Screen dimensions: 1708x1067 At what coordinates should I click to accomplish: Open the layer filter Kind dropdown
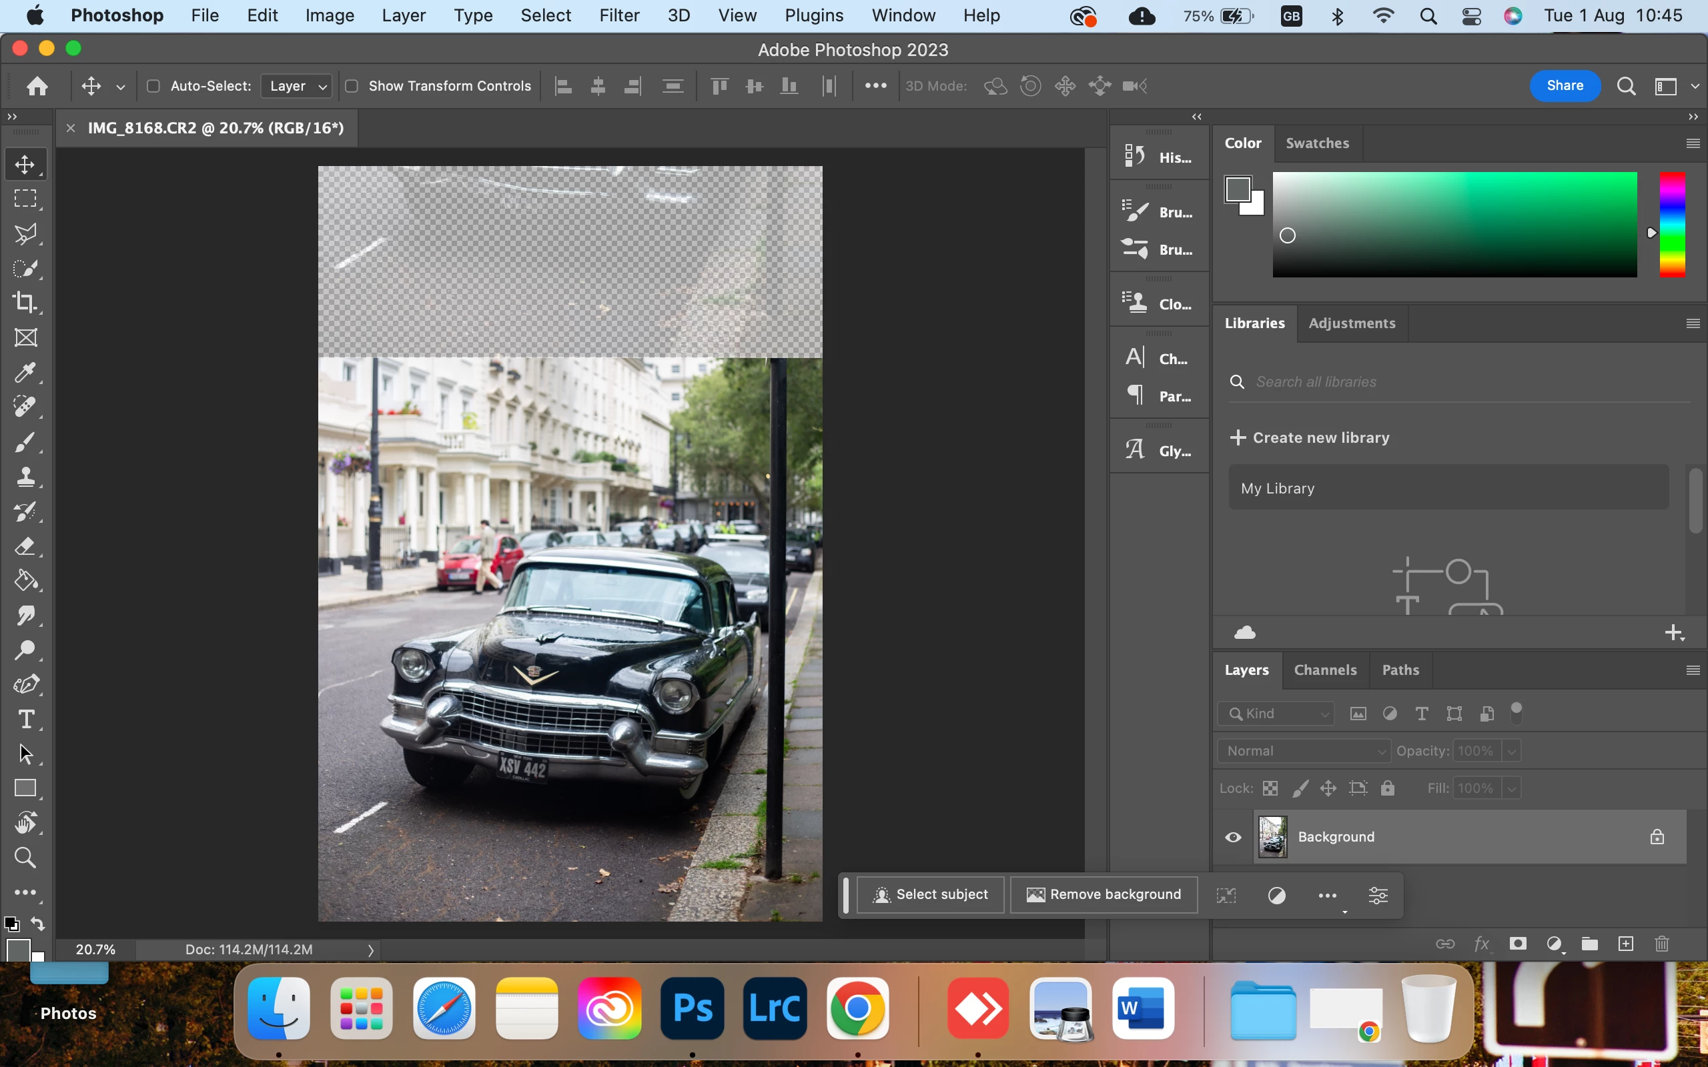pyautogui.click(x=1276, y=714)
